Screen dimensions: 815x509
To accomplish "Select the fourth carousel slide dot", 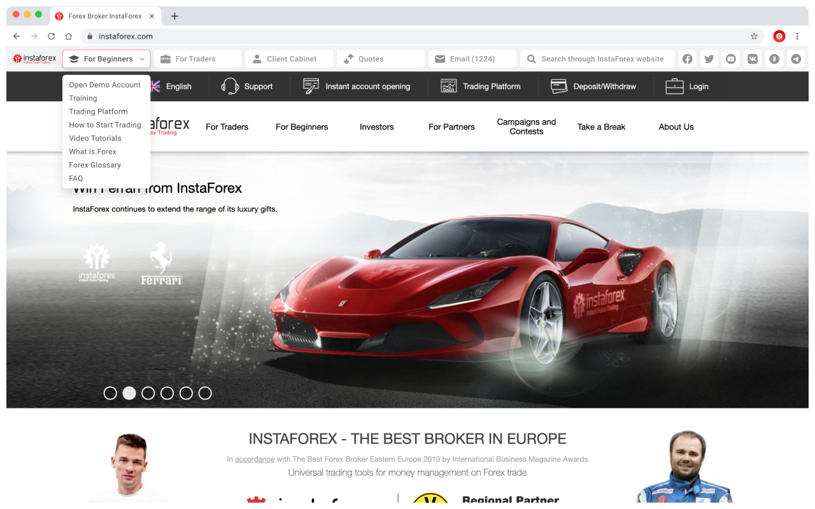I will 167,393.
